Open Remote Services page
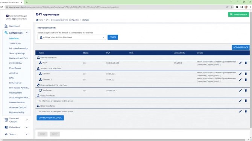Viewport: 252px width, 141px height. (17, 102)
